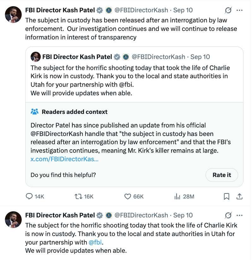
Task: Click the Rate it button
Action: [x=222, y=175]
